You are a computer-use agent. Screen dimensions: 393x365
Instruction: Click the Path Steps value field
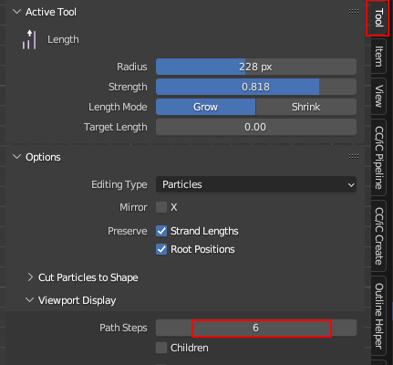256,328
